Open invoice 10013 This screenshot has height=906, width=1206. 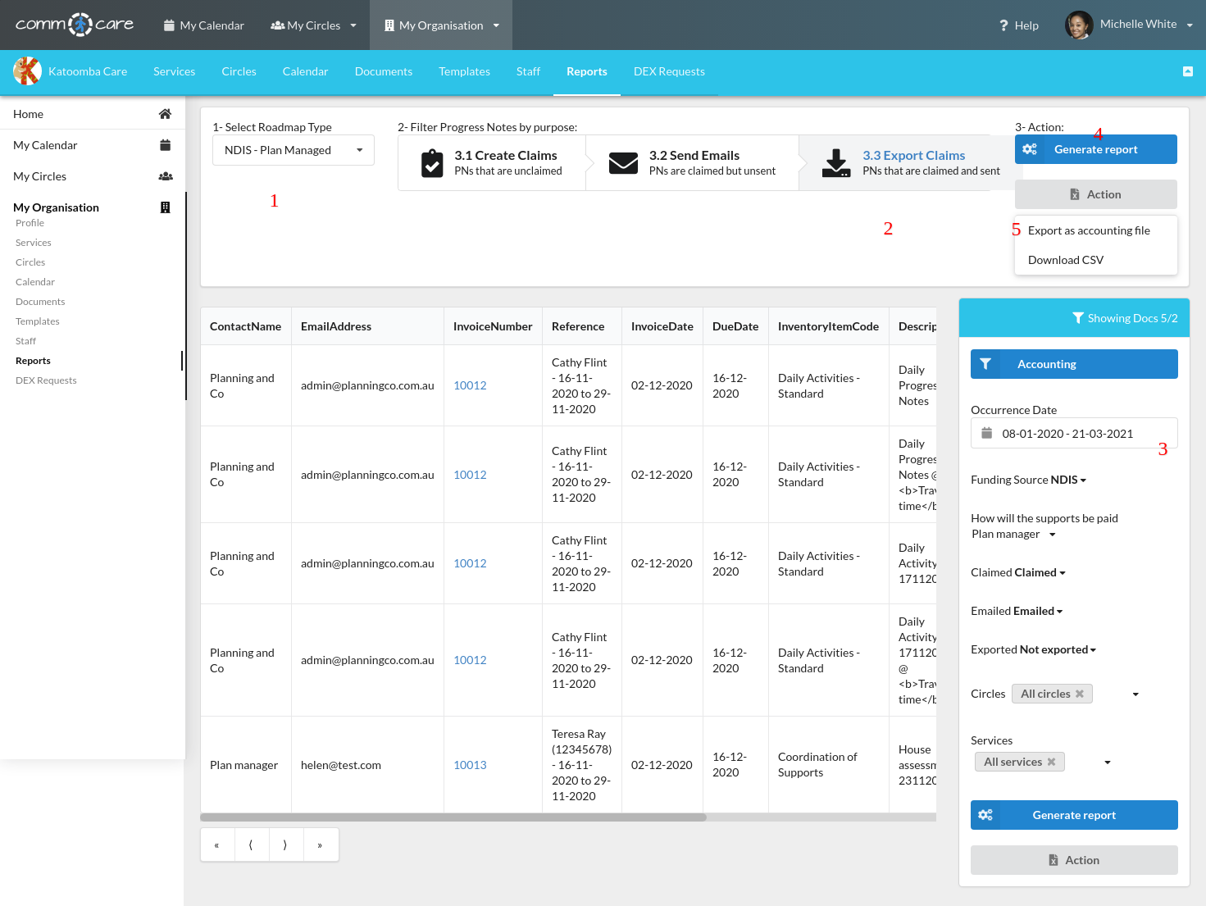469,764
